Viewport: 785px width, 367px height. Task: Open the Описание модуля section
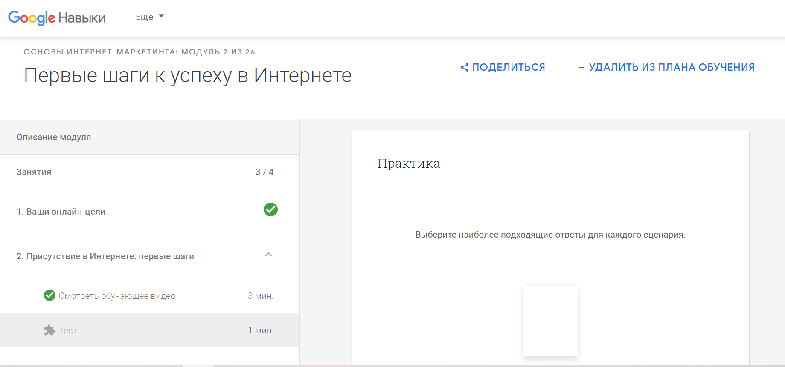point(150,137)
